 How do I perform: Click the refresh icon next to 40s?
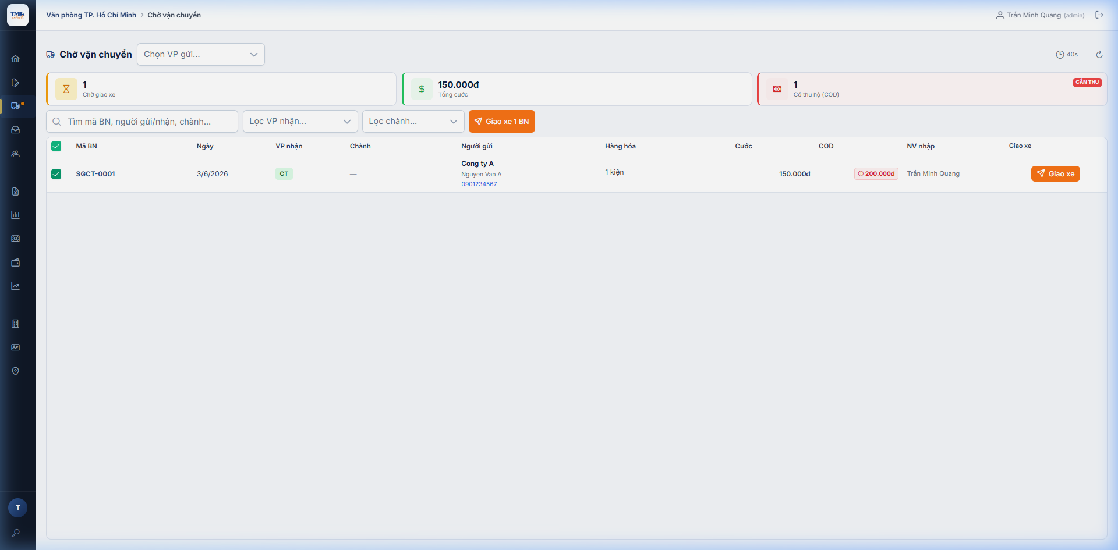[x=1099, y=55]
